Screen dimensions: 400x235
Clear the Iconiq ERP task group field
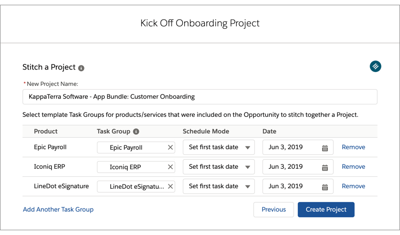pos(170,167)
